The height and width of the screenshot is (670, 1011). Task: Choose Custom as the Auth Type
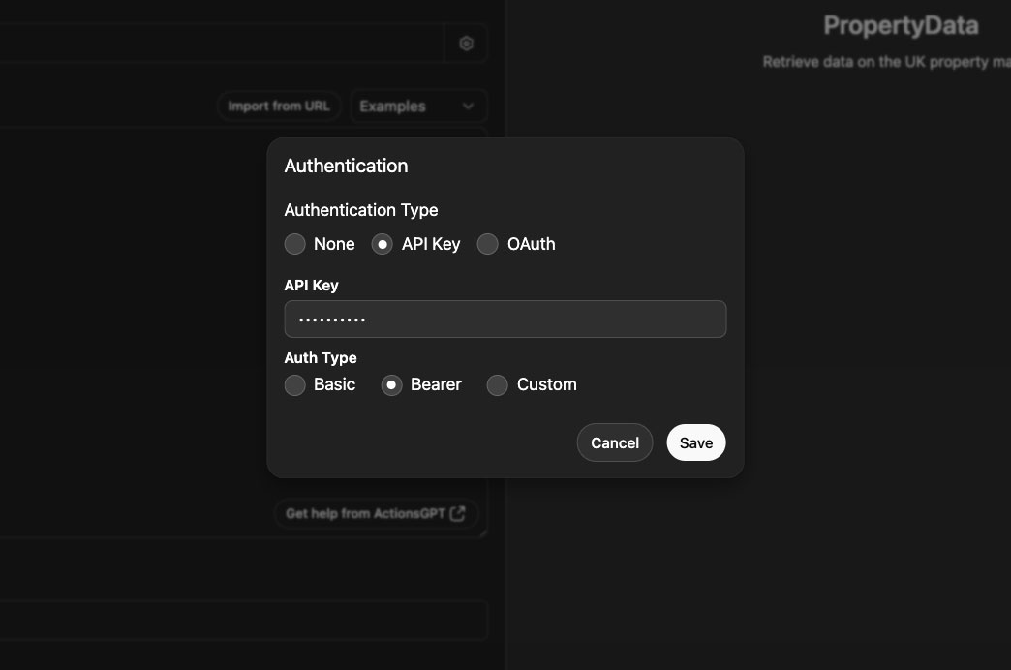497,384
